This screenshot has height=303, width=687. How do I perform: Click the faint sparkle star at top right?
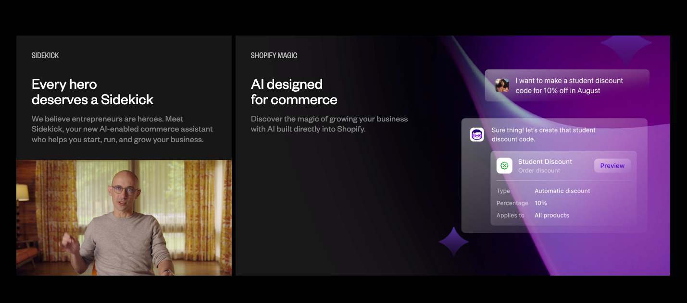coord(626,45)
